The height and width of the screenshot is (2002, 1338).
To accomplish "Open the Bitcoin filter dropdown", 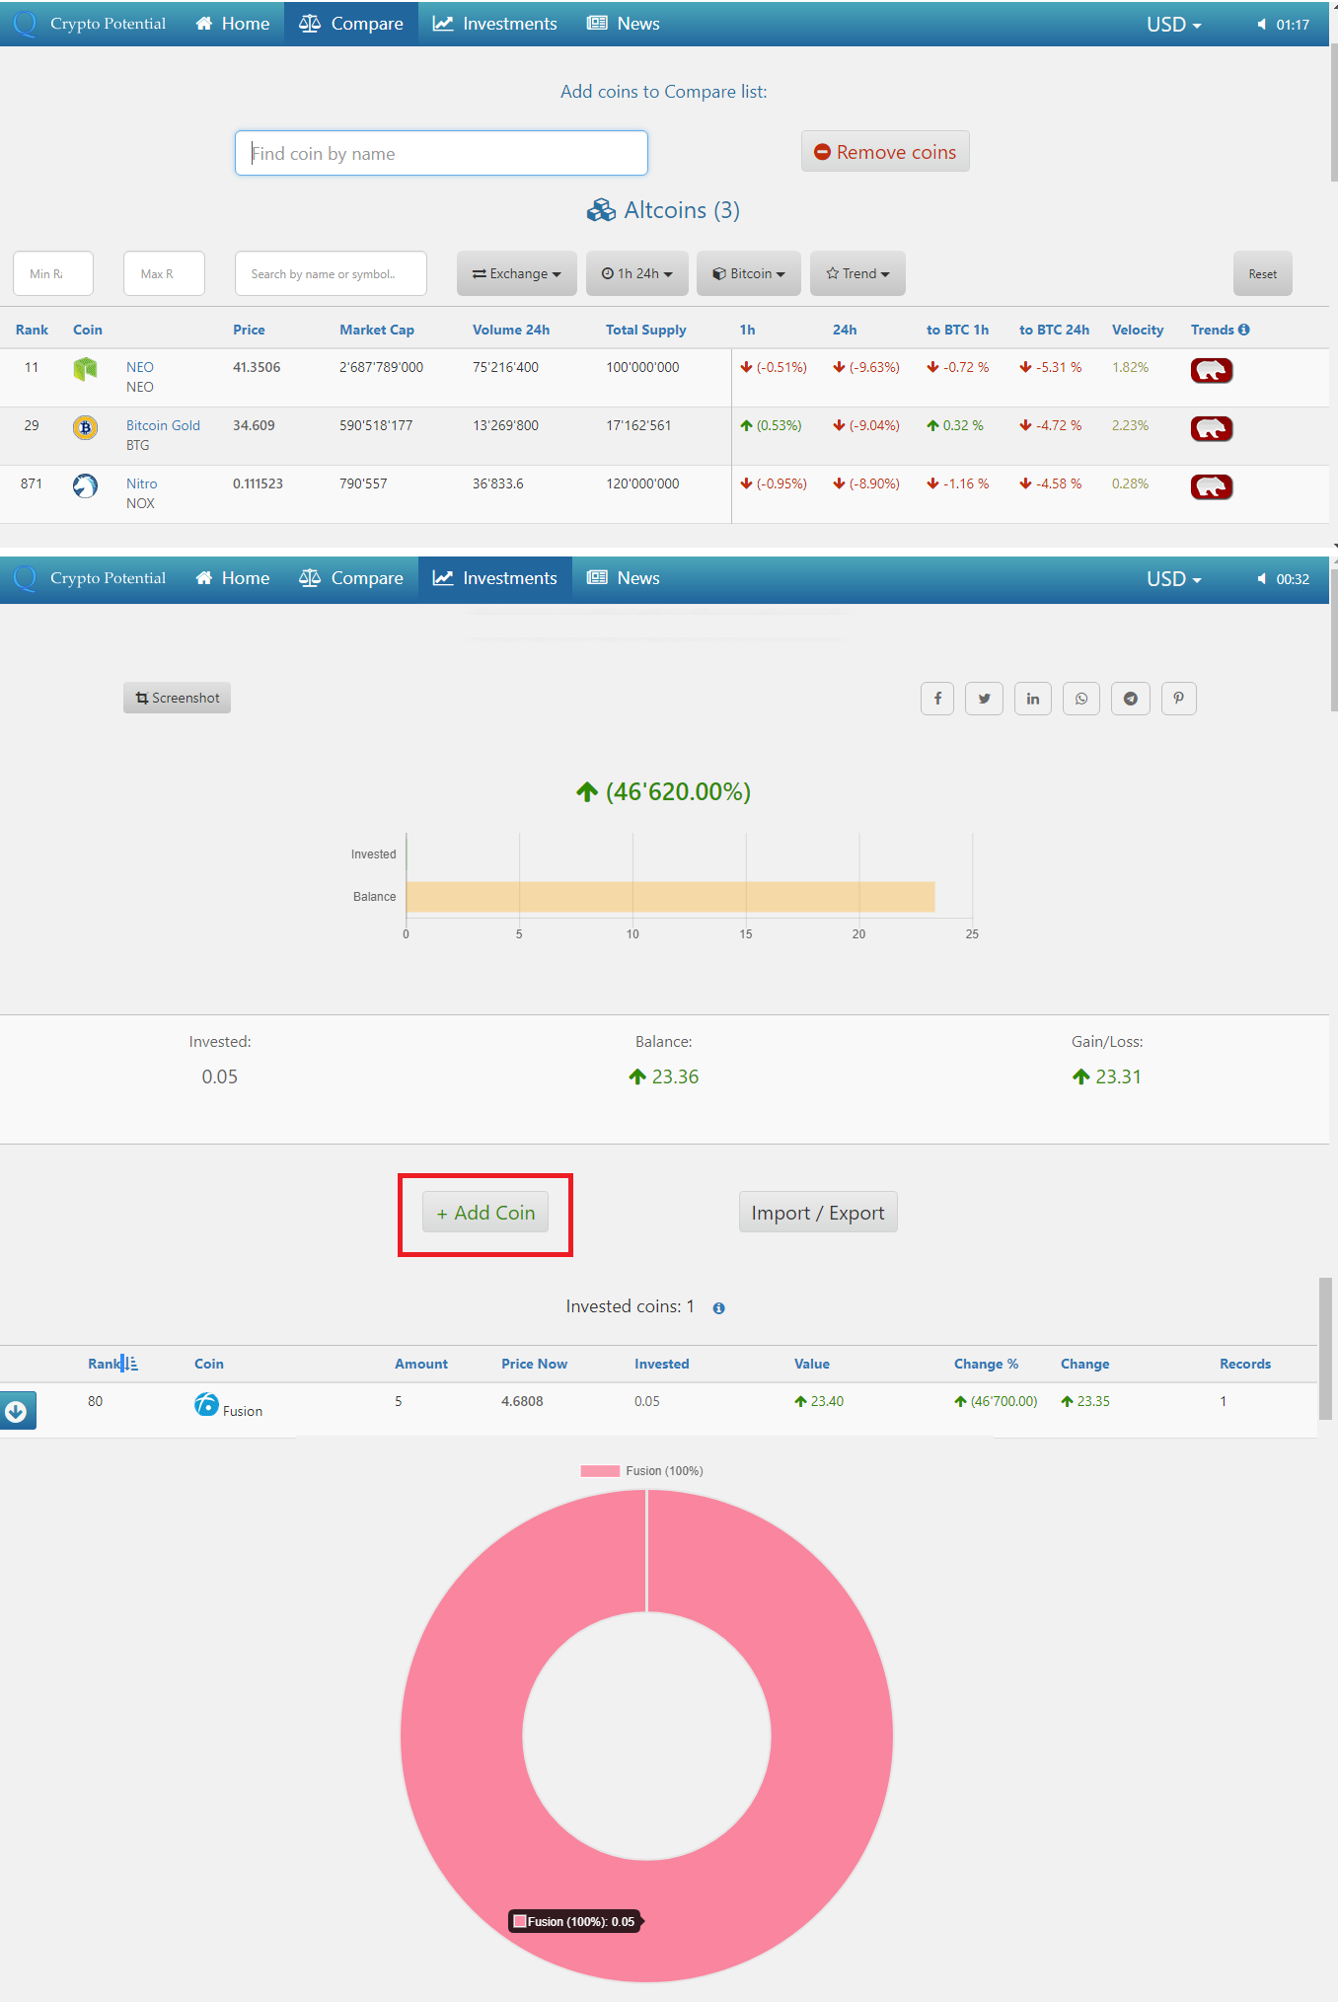I will 749,273.
